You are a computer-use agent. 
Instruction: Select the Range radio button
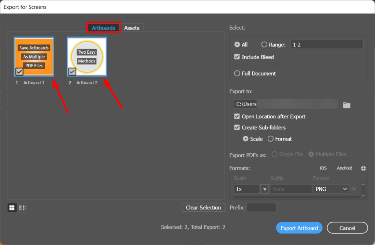264,45
